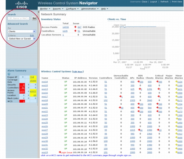184x159 pixels.
Task: Click wcs18 APs count 1920
Action: pos(133,100)
